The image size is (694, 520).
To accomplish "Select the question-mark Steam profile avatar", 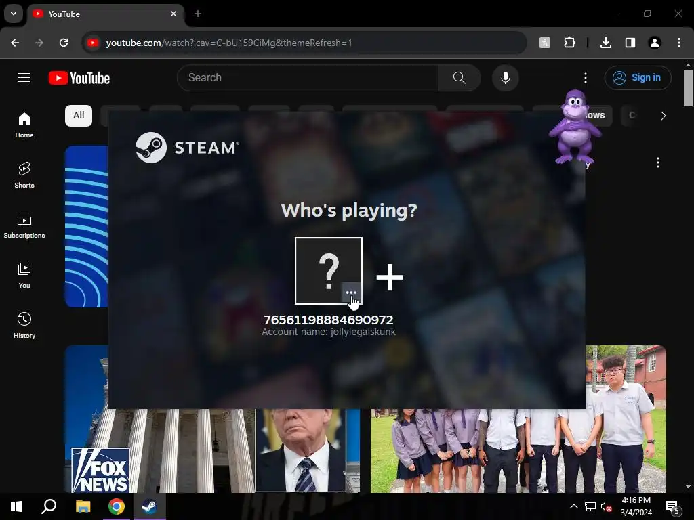I will [329, 271].
